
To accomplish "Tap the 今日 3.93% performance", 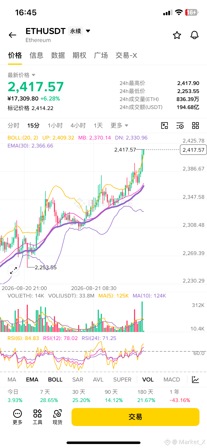I will (15, 396).
